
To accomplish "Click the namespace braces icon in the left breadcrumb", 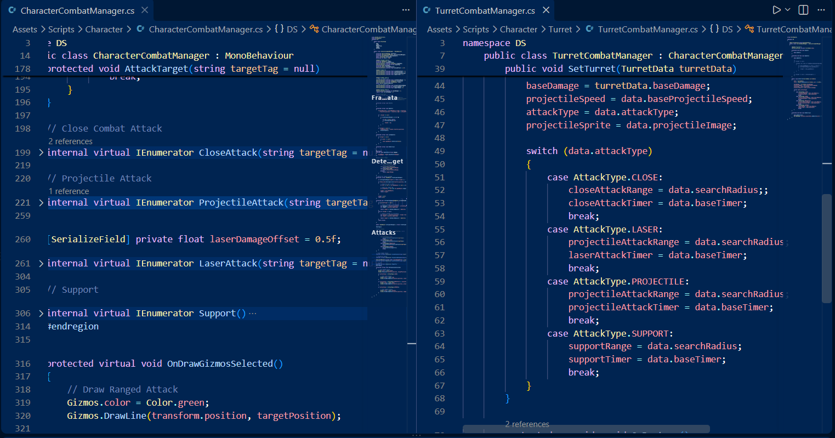I will click(279, 29).
